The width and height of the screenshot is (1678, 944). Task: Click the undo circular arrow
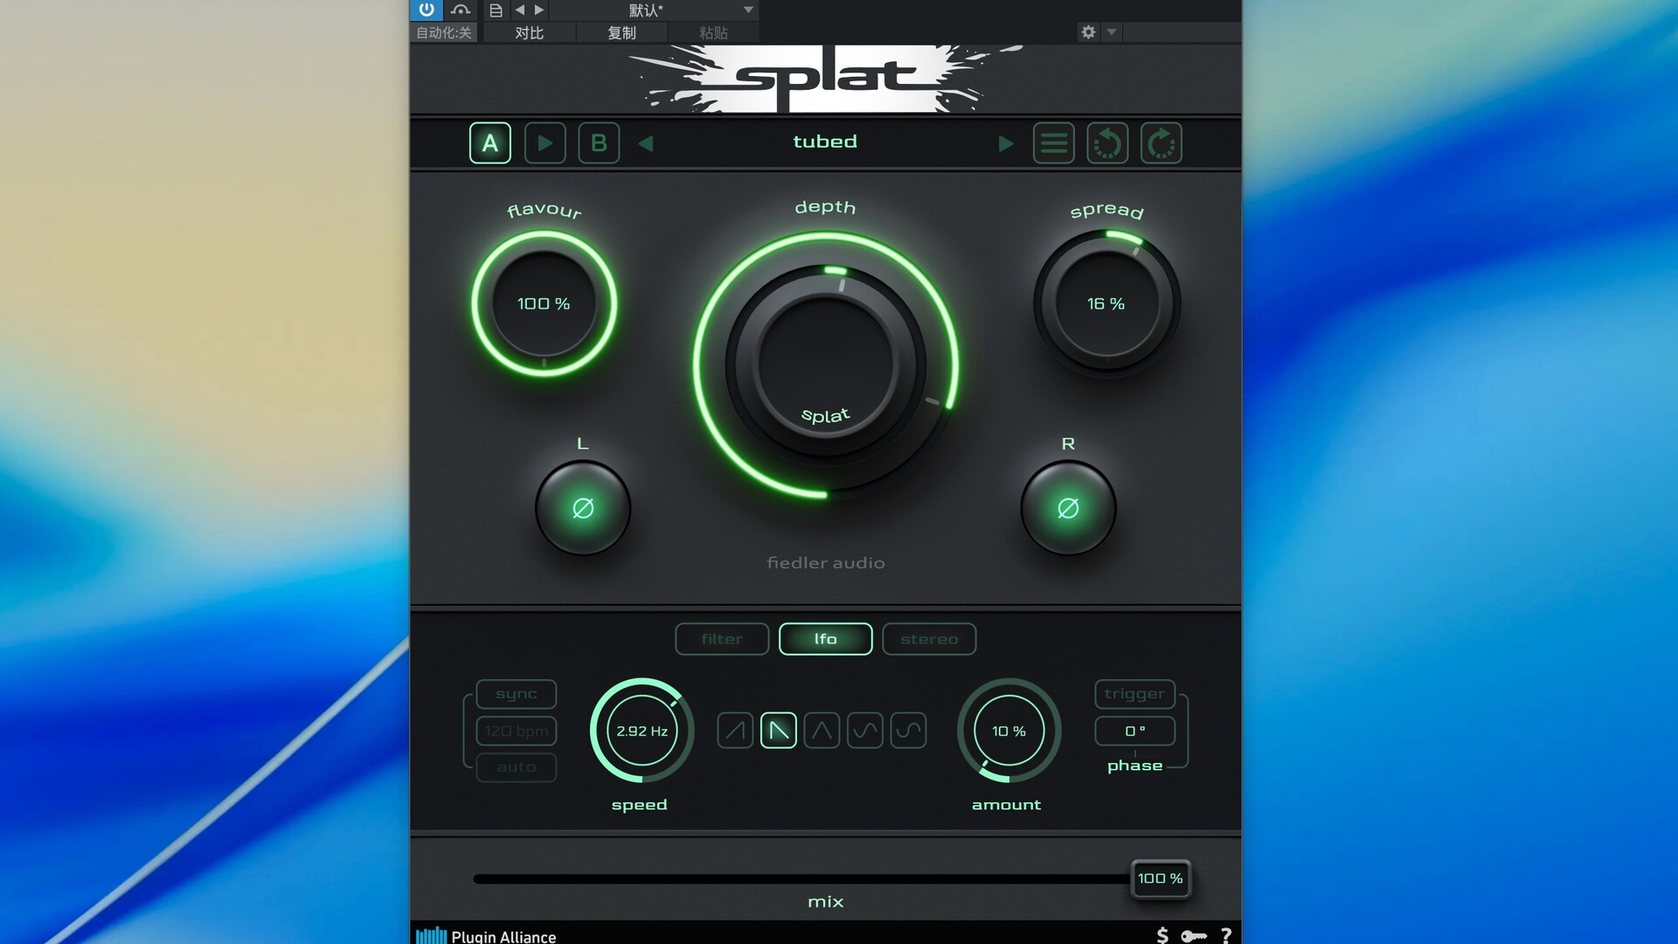[x=1107, y=142]
